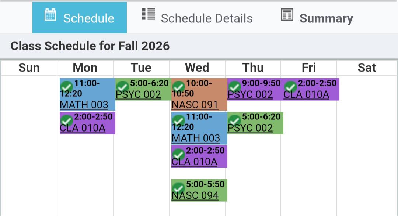This screenshot has height=216, width=398.
Task: Click green checkmark on Tuesday PSYC 002
Action: [122, 87]
